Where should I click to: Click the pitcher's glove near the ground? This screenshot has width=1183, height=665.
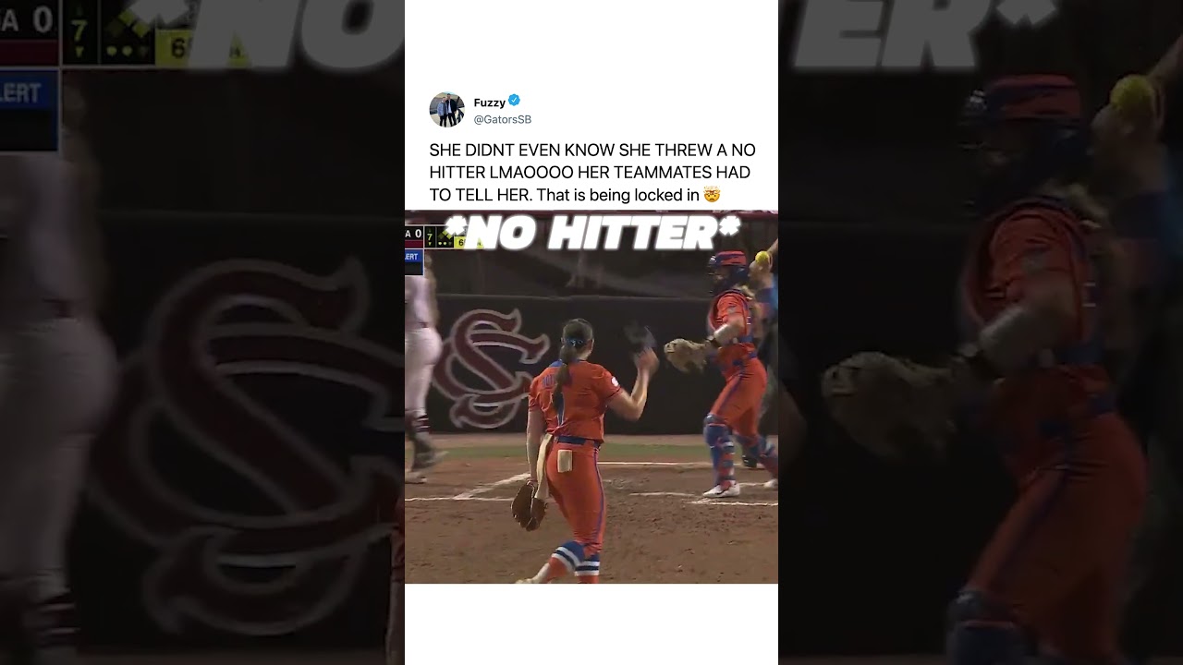point(529,506)
